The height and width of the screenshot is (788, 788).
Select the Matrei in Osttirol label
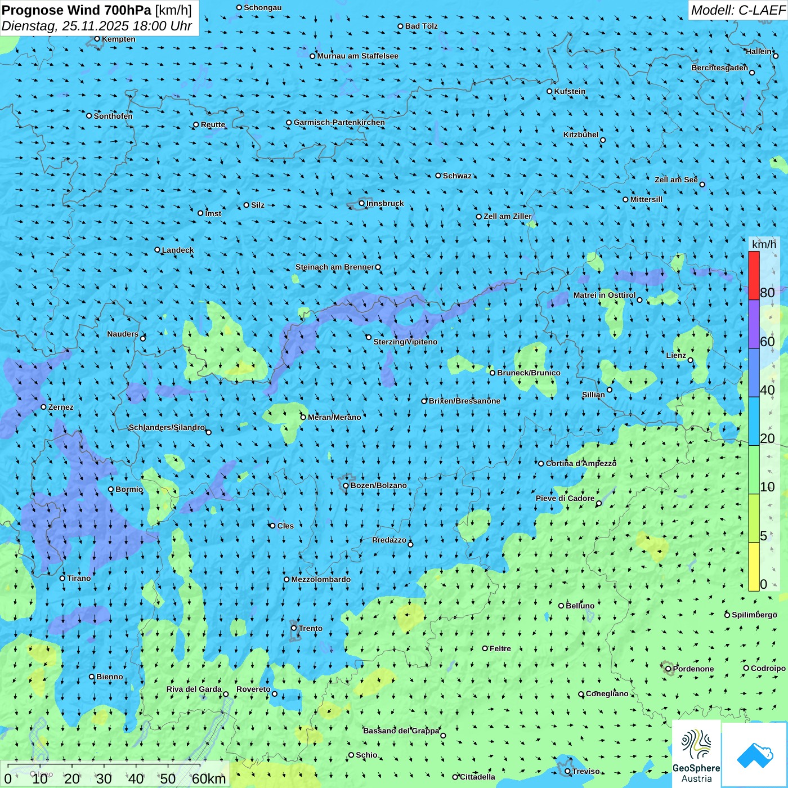(x=605, y=295)
